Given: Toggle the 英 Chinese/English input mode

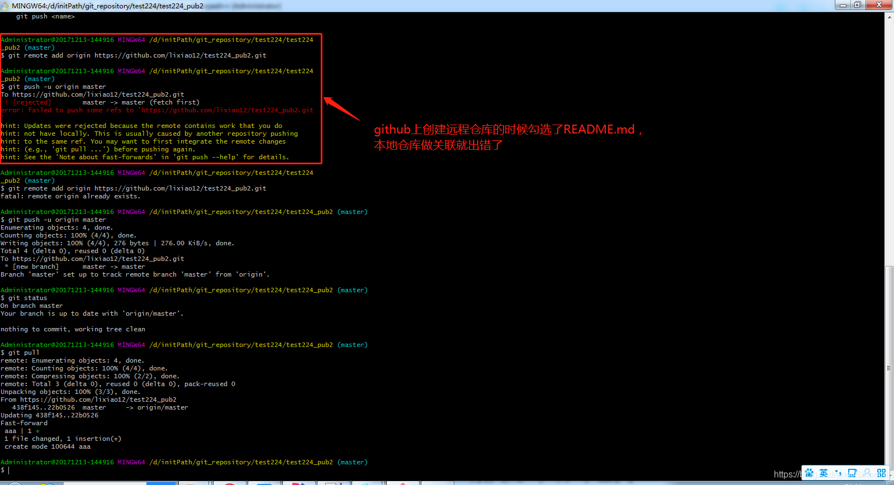Looking at the screenshot, I should coord(824,473).
